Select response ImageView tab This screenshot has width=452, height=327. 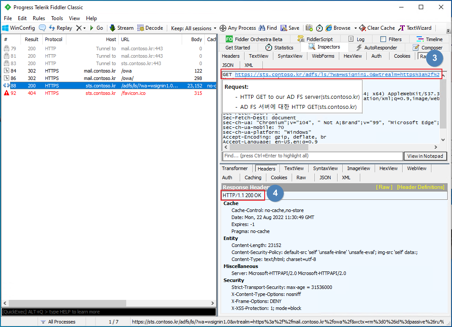coord(359,168)
